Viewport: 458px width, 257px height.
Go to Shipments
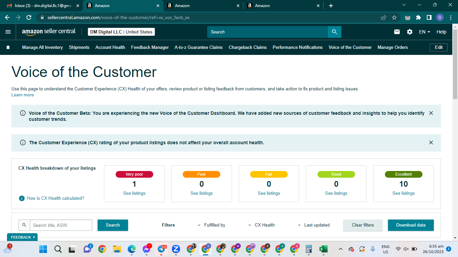[x=79, y=48]
